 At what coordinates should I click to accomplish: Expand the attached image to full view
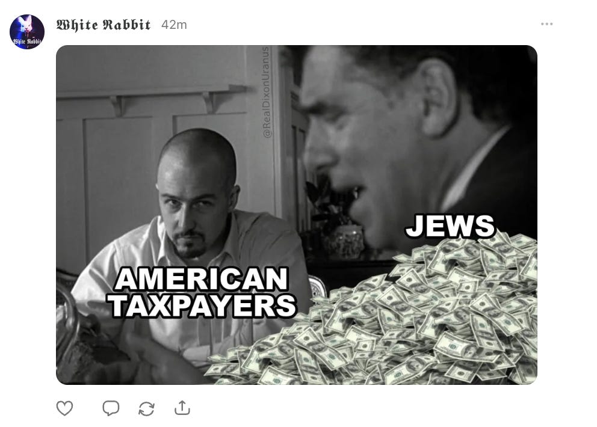[297, 215]
